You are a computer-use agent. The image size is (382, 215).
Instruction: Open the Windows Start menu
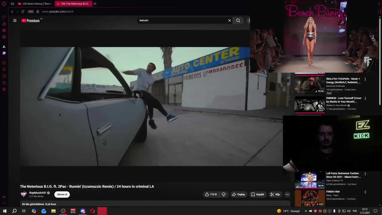click(4, 211)
